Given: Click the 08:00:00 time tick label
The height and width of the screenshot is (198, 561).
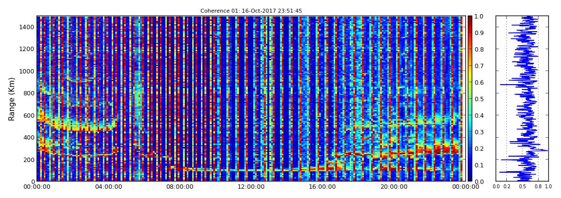Looking at the screenshot, I should coord(179,187).
